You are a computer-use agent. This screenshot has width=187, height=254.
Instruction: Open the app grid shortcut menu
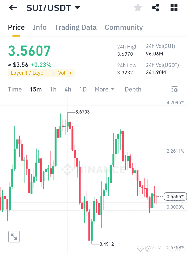[x=173, y=8]
